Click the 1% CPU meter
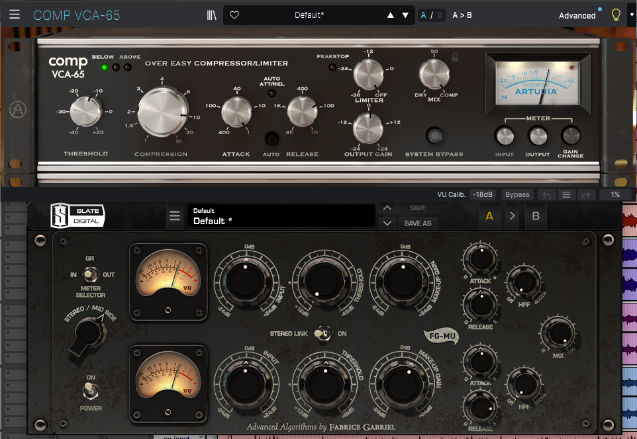 [615, 195]
